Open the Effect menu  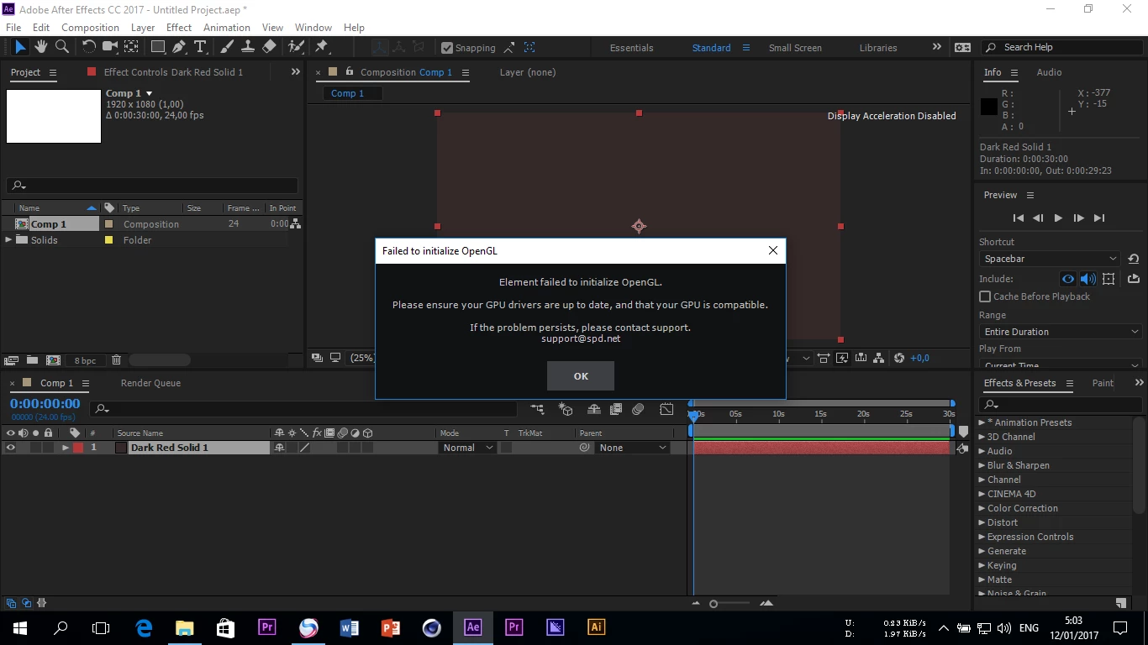coord(179,27)
